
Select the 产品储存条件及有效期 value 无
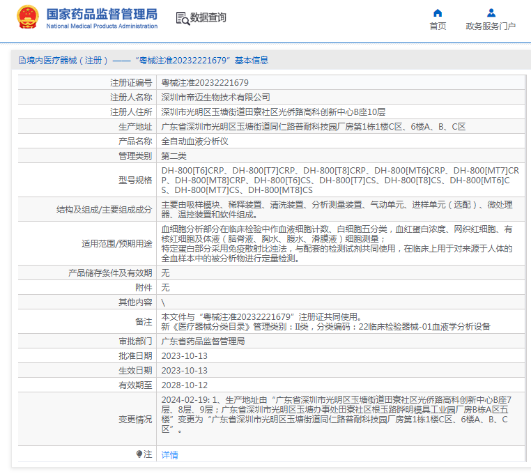(165, 272)
